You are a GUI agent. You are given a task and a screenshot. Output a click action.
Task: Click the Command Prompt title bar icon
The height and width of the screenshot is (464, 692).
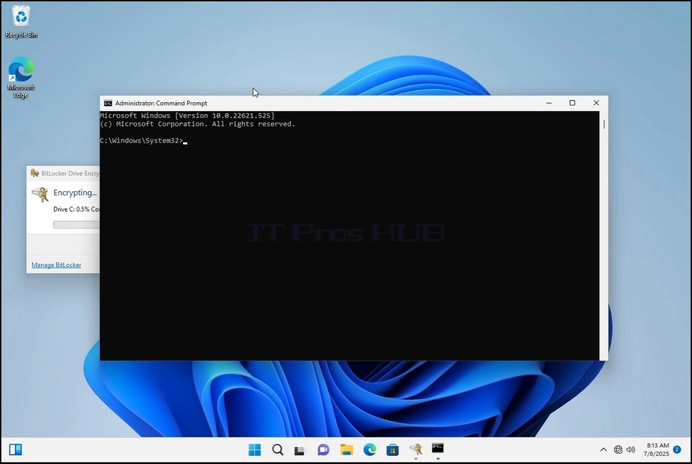(108, 103)
